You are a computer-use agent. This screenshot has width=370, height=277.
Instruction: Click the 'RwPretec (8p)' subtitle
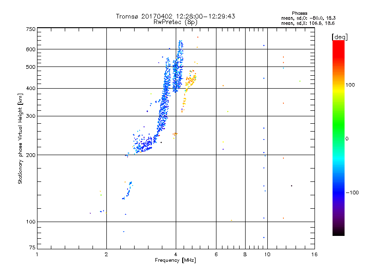point(175,22)
